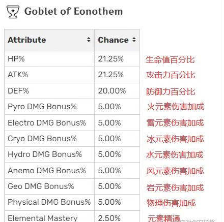Click the 2.50% chance value

109,218
